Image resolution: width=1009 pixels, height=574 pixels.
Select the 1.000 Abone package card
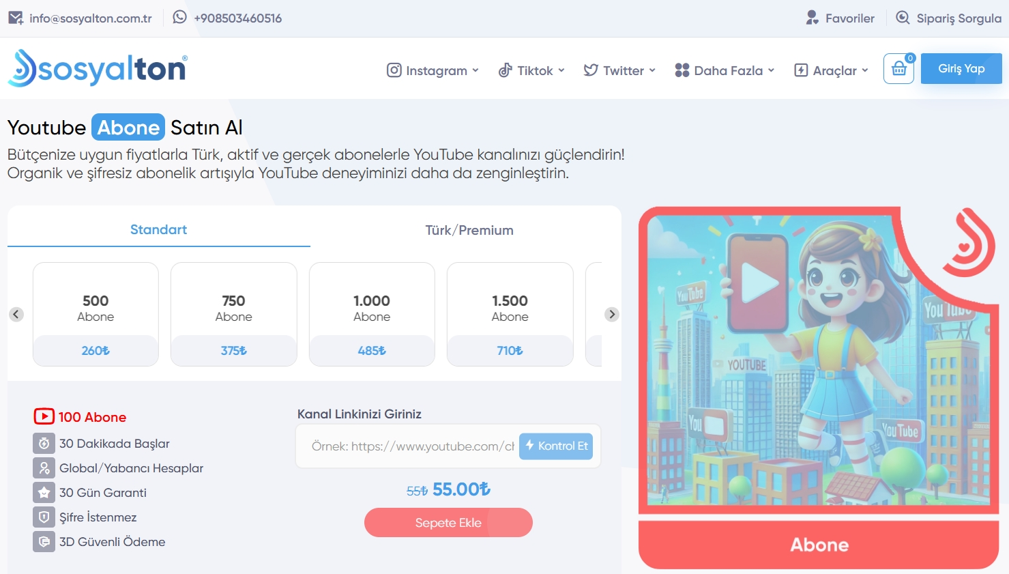click(x=372, y=315)
